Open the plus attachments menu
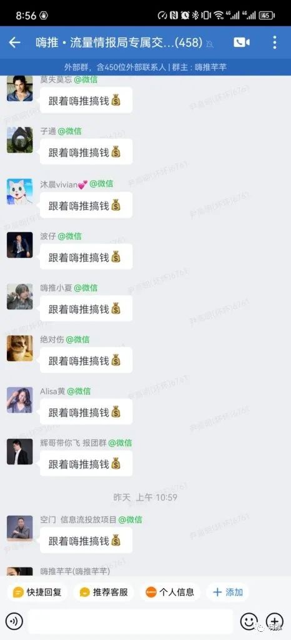Image resolution: width=291 pixels, height=640 pixels. pyautogui.click(x=274, y=622)
